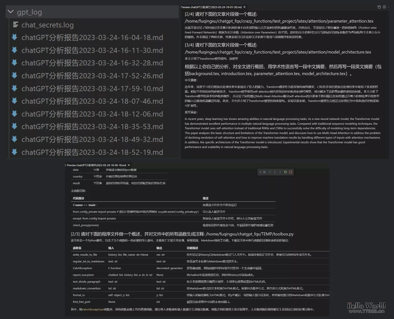Click the 'except: from config import proxies' cell

(94, 218)
